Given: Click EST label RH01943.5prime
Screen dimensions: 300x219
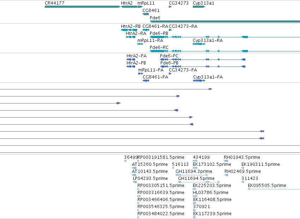Looking at the screenshot, I should click(242, 157).
